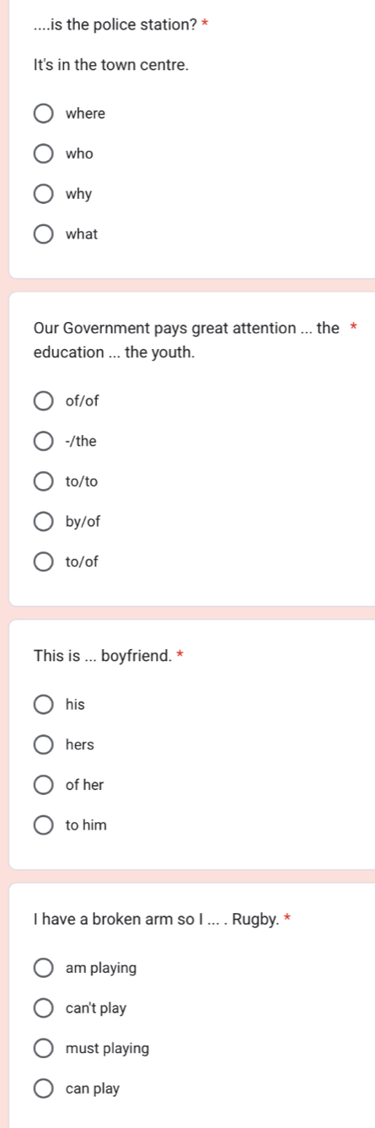Select the 'why' answer option

click(43, 194)
